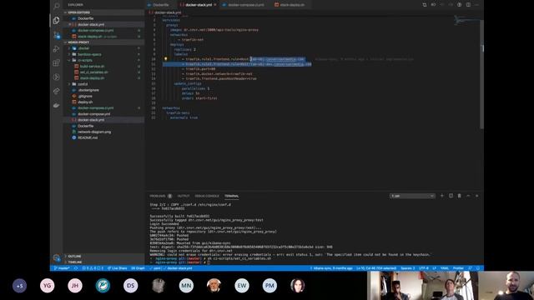Kill the terminal with the trash icon
This screenshot has height=300, width=534.
tap(459, 196)
